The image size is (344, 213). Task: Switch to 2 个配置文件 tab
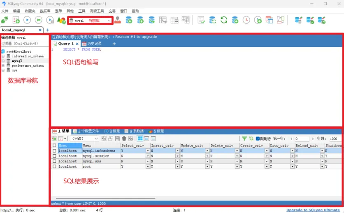pyautogui.click(x=86, y=131)
